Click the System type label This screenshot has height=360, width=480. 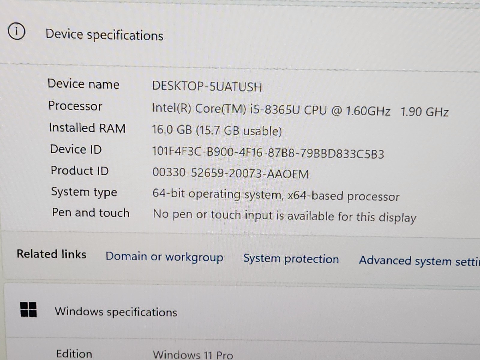coord(84,192)
